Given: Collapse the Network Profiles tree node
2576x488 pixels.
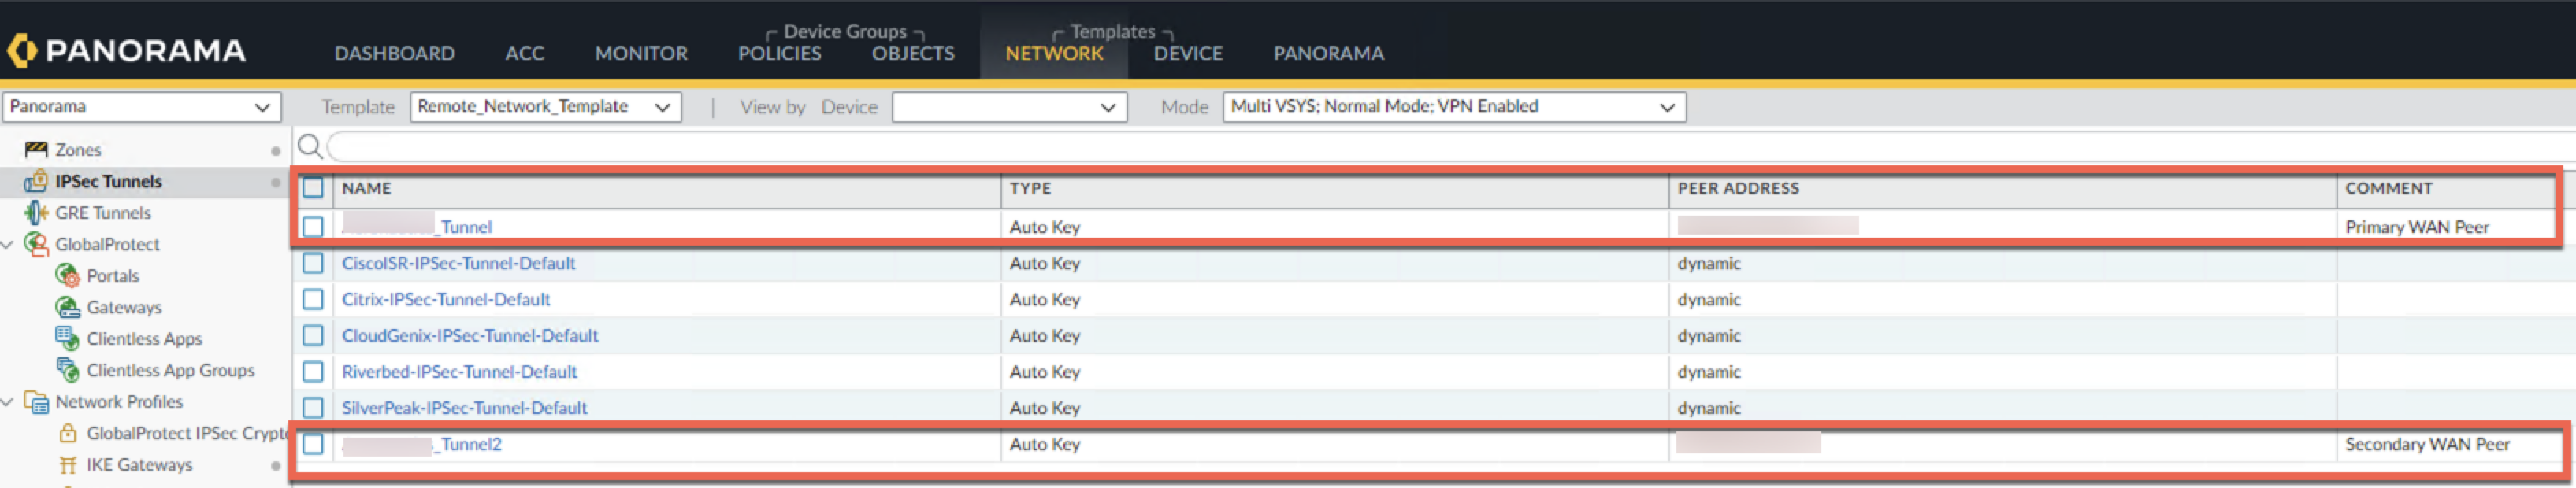Looking at the screenshot, I should point(9,402).
